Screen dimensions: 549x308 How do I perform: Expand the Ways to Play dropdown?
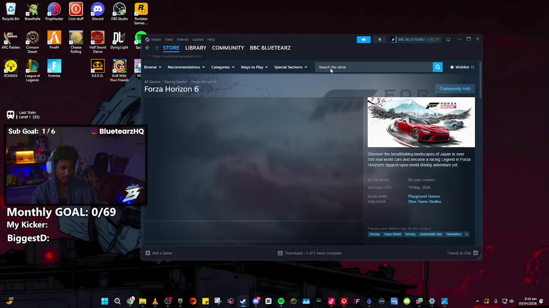(x=254, y=67)
